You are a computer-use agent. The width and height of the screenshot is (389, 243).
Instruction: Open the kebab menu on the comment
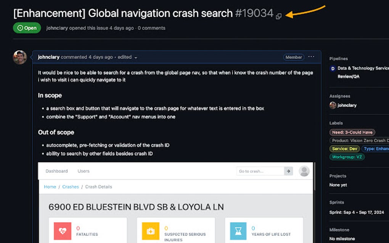click(x=311, y=57)
